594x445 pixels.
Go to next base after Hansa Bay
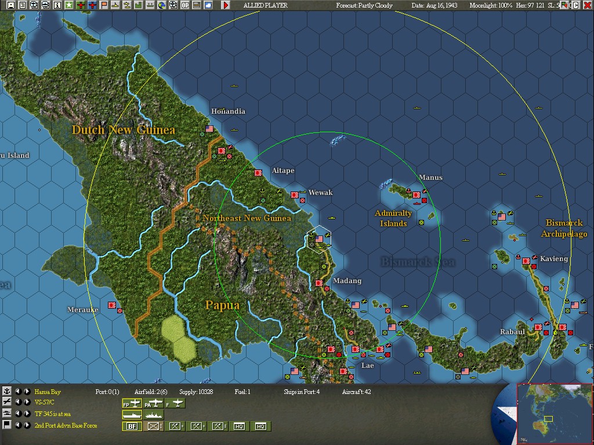pos(27,391)
